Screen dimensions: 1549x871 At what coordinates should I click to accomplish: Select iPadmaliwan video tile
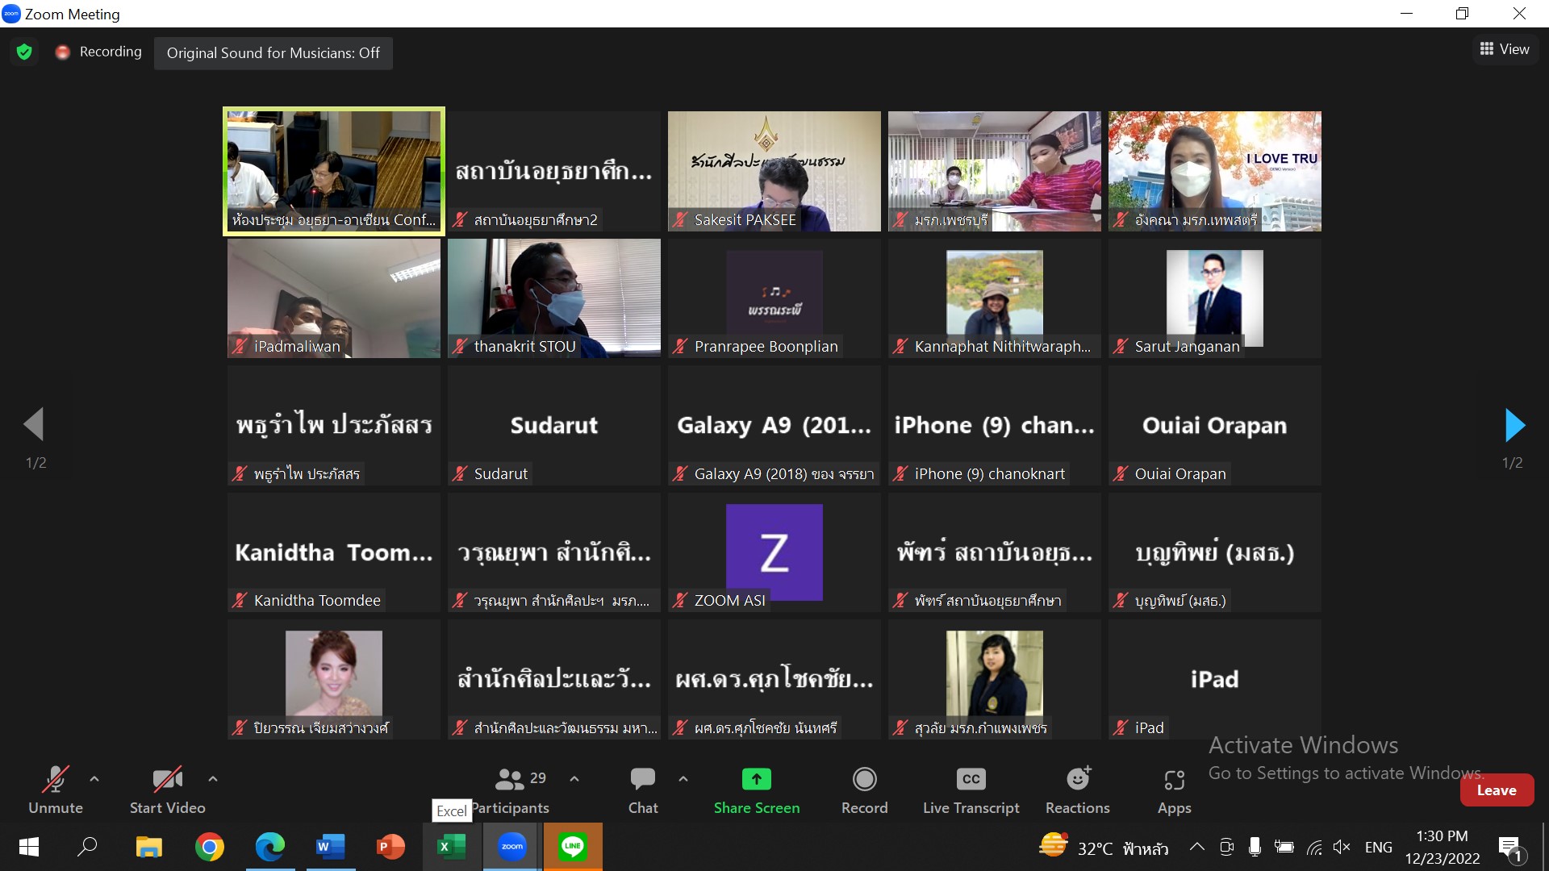(334, 298)
